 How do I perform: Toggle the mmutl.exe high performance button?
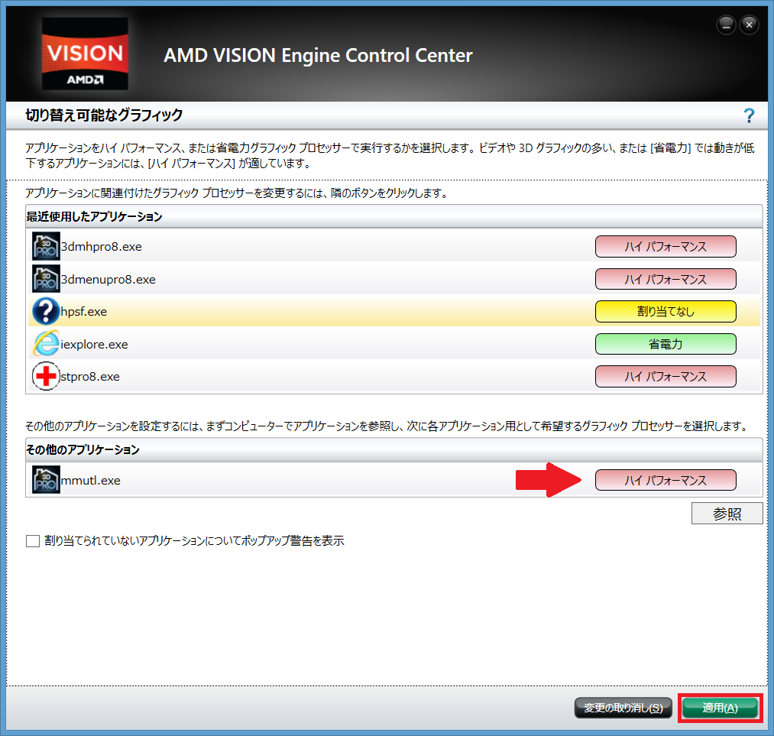665,480
